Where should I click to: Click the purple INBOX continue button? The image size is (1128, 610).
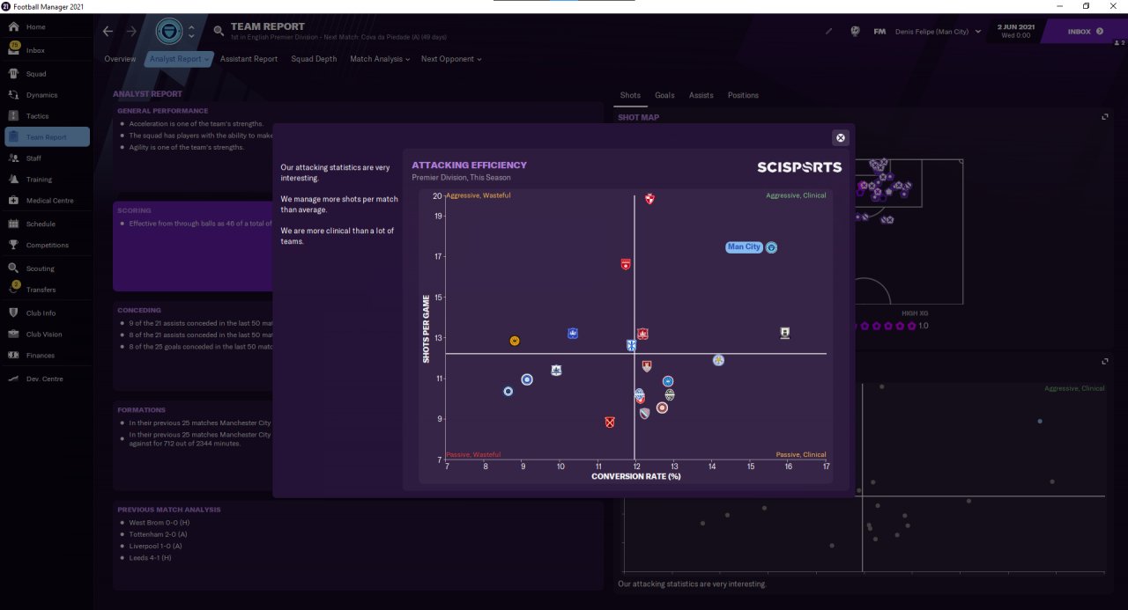point(1085,32)
